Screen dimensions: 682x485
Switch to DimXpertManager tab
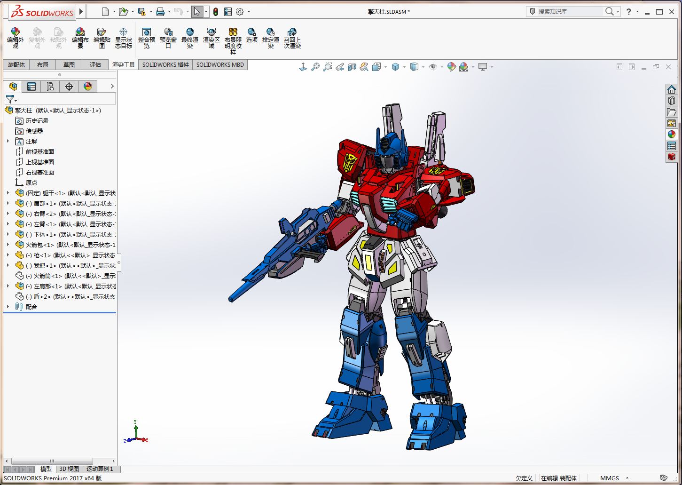(69, 87)
